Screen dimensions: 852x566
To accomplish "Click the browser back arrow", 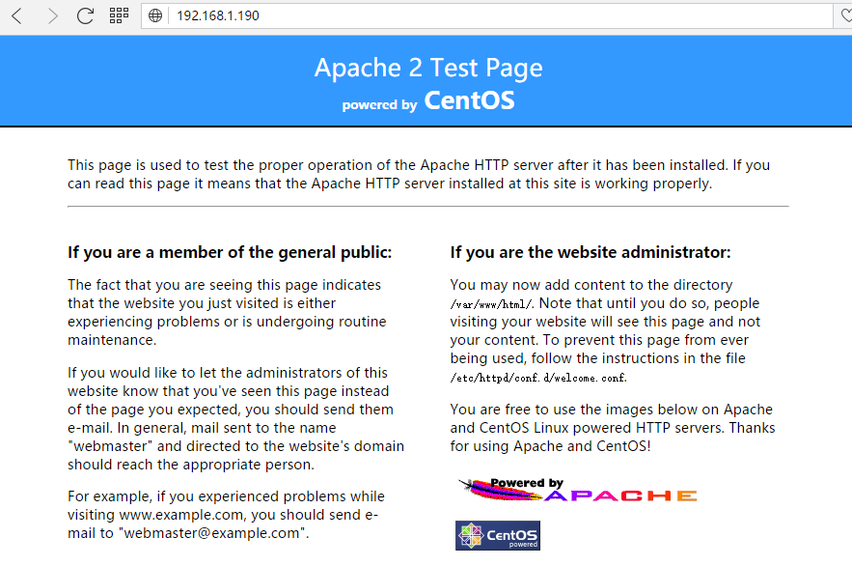I will click(x=17, y=15).
